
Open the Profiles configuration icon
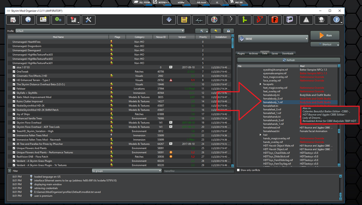click(x=43, y=20)
